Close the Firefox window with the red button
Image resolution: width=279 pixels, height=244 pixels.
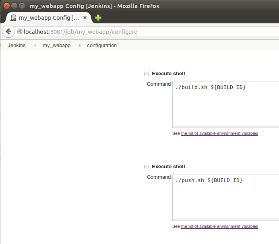[6, 6]
